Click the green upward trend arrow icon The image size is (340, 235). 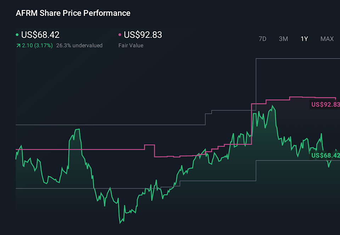(x=18, y=45)
